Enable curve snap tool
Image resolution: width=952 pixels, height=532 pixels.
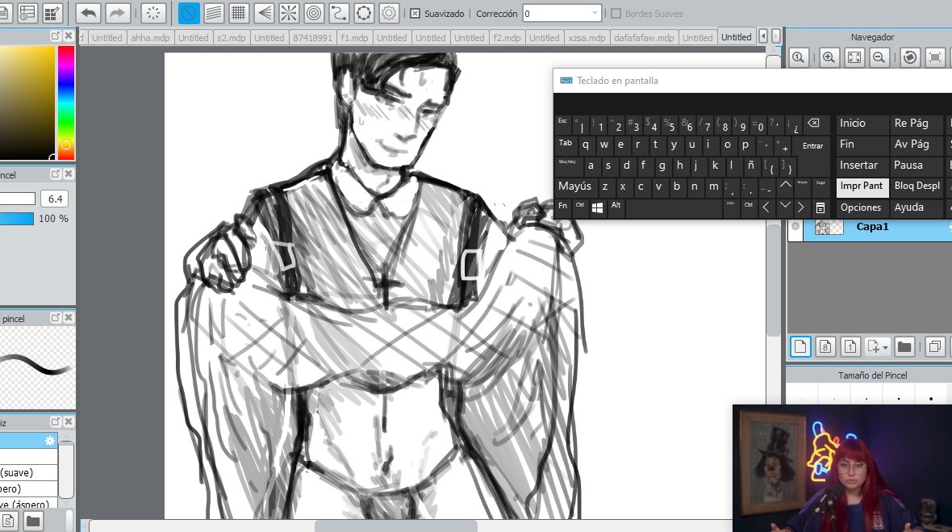[x=339, y=13]
